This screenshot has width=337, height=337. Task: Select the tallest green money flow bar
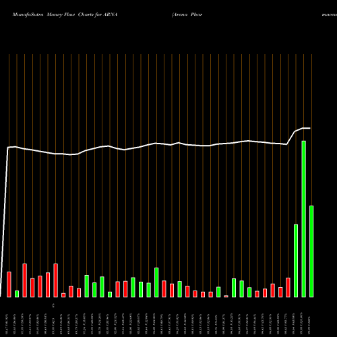coord(303,219)
